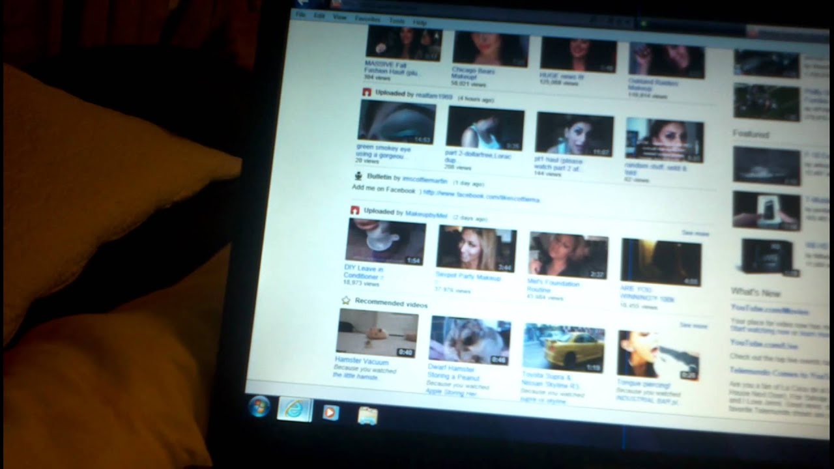Open the File menu
This screenshot has width=834, height=469.
click(x=300, y=14)
